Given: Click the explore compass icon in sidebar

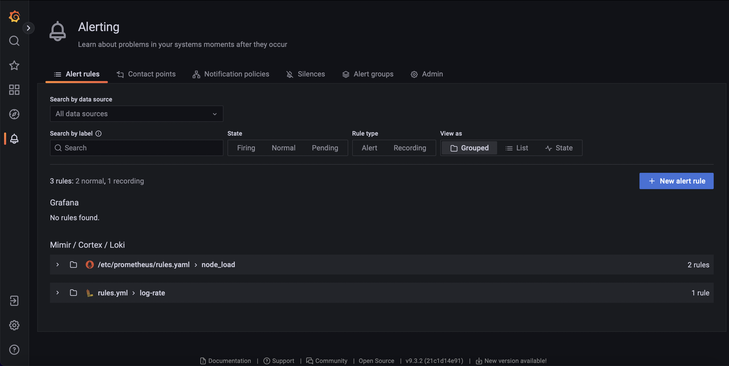Looking at the screenshot, I should (14, 114).
